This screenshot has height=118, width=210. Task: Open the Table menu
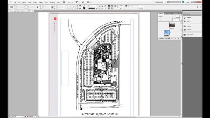click(x=41, y=2)
